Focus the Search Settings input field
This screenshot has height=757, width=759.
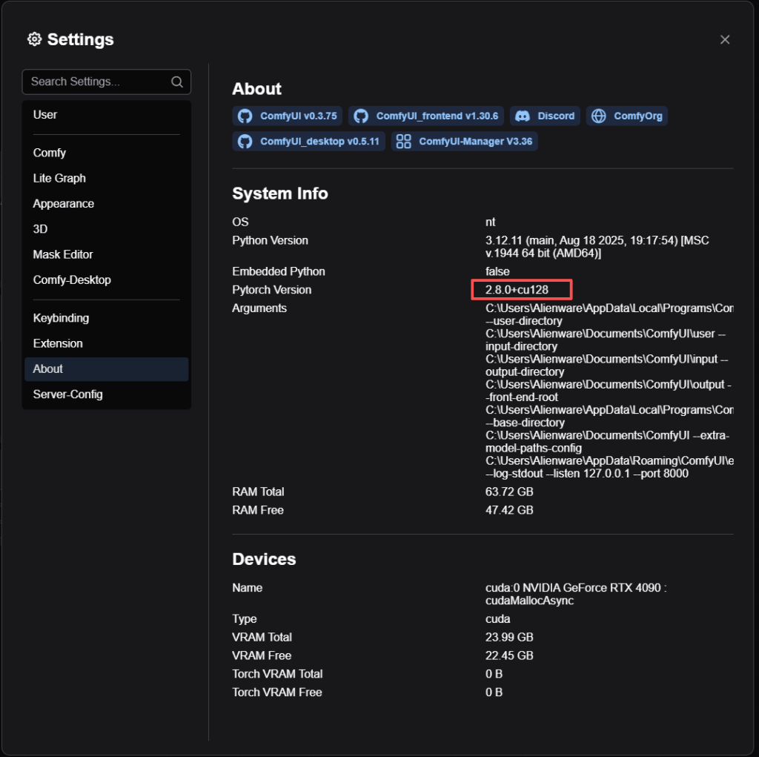tap(96, 82)
